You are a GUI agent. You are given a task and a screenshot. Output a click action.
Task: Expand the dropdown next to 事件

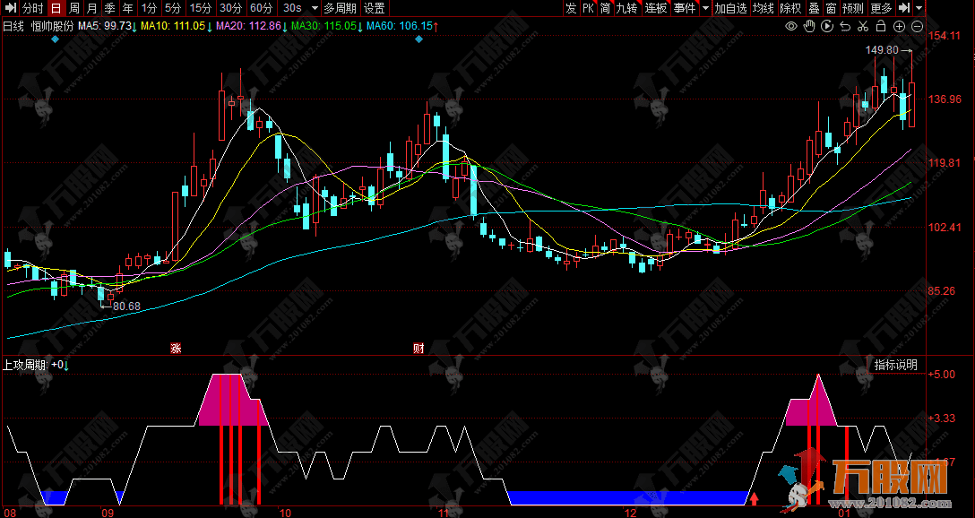705,8
